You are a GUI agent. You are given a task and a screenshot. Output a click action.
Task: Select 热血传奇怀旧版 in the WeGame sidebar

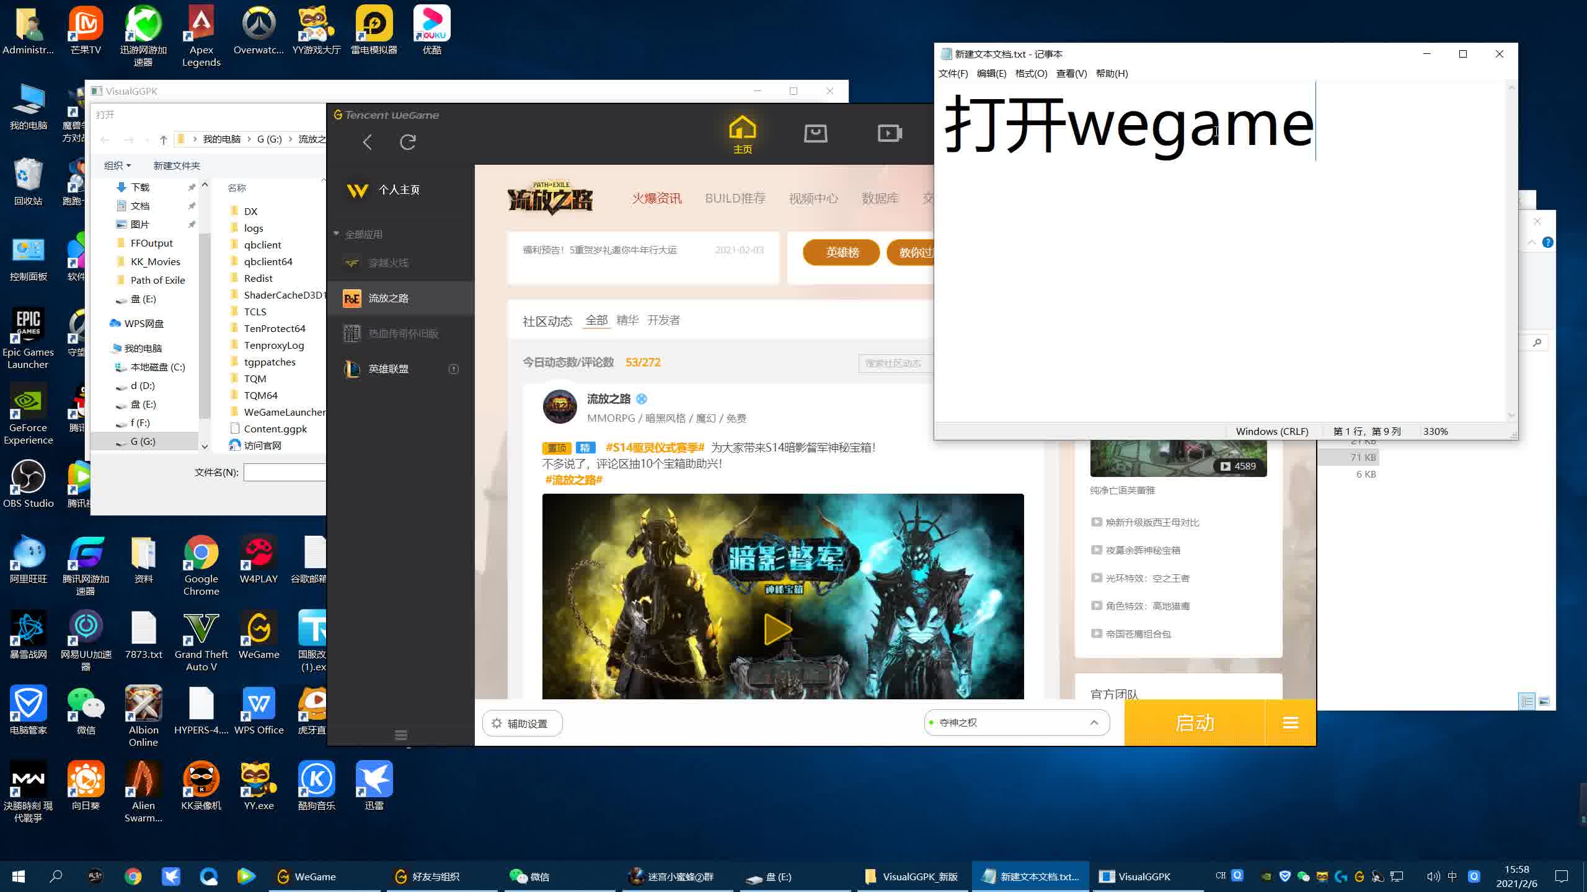click(x=400, y=333)
